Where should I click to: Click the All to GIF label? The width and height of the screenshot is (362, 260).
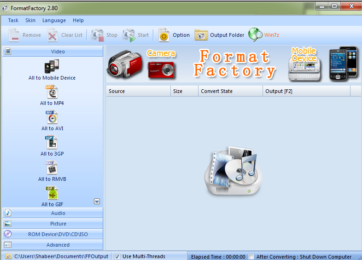52,204
